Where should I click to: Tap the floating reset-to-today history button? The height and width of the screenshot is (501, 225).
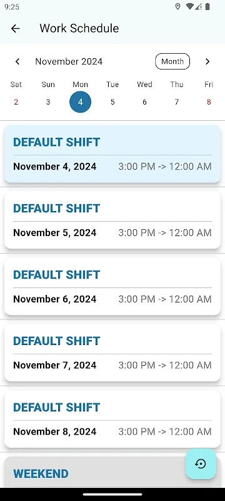coord(201,463)
